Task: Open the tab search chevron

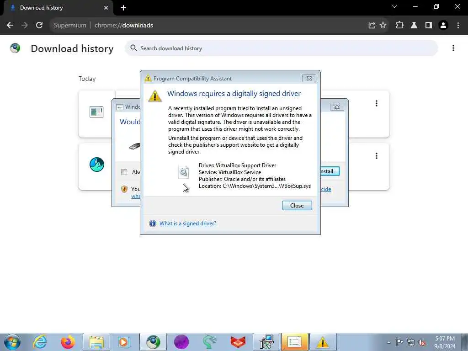Action: coord(394,6)
